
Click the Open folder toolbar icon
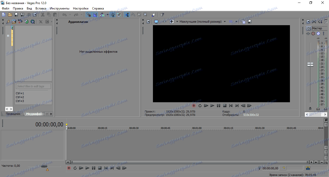tap(10, 15)
